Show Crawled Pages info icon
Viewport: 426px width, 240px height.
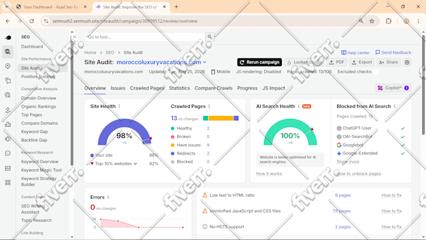[x=209, y=106]
